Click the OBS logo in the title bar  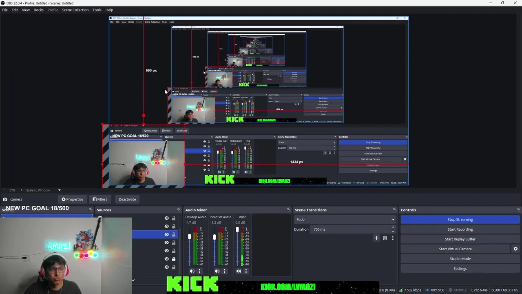(3, 3)
